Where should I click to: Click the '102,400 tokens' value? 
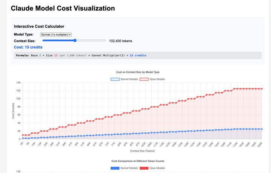tap(121, 41)
